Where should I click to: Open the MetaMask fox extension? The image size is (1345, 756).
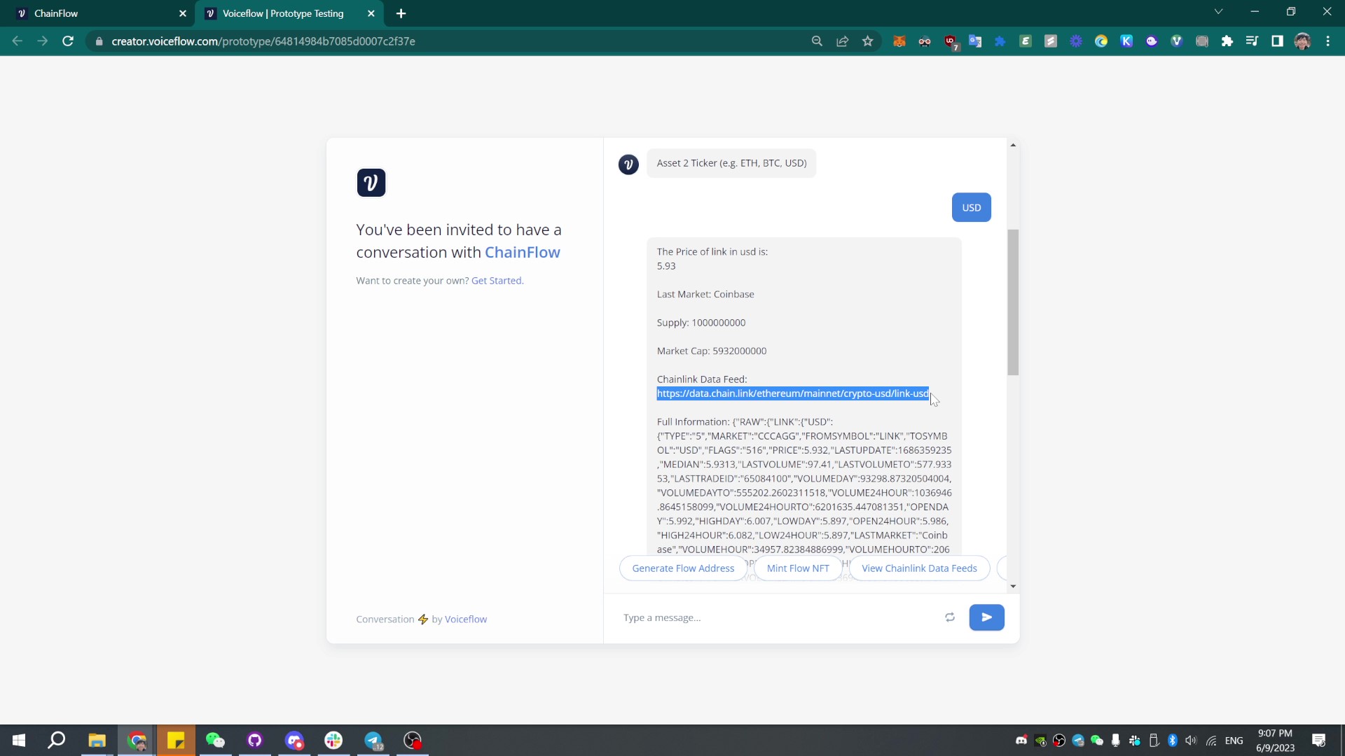(x=899, y=41)
